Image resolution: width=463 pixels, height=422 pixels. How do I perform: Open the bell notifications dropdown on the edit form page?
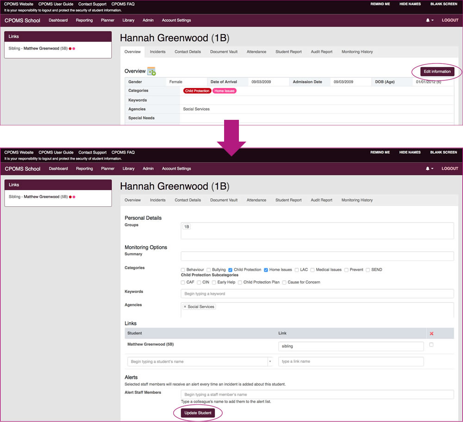point(429,168)
